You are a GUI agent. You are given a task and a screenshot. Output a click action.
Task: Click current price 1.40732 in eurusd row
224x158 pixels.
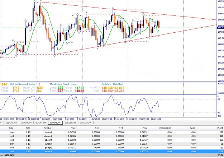coord(144,152)
